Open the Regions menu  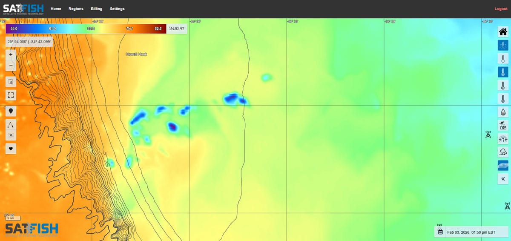(76, 9)
